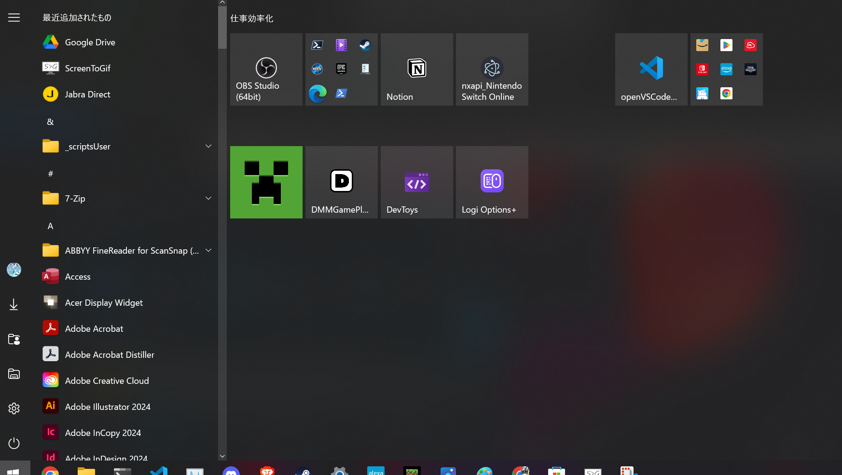Screen dimensions: 842x475
Task: Click the nxapi Nintendo Switch Online tile
Action: coord(492,69)
